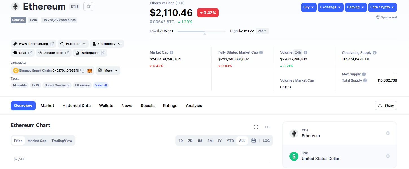
Task: Switch to the Socials tab
Action: coord(148,106)
